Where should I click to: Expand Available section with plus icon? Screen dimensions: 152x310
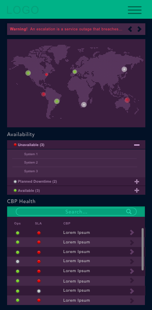click(137, 191)
